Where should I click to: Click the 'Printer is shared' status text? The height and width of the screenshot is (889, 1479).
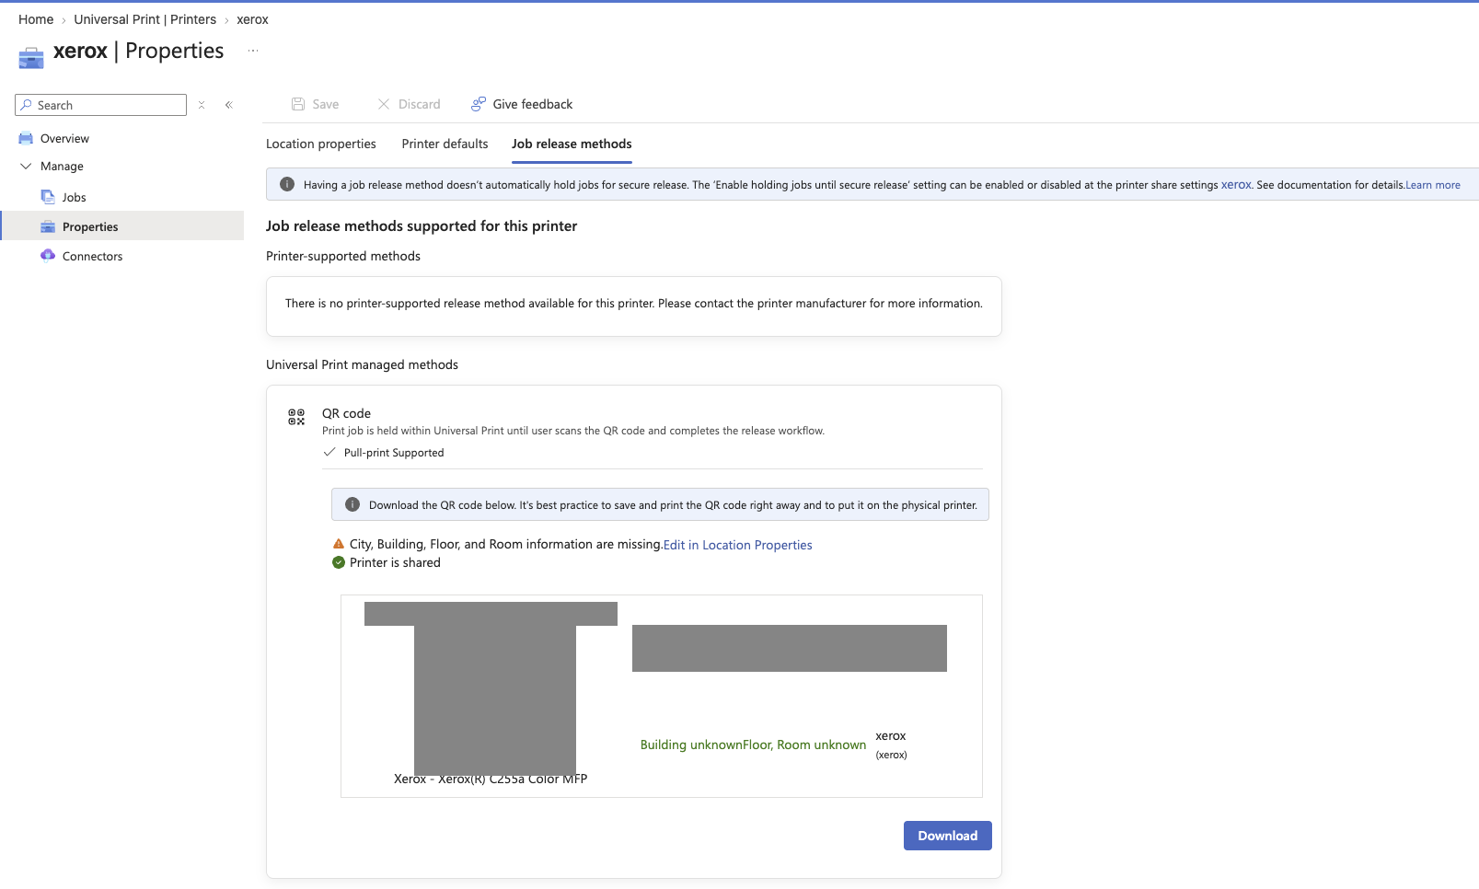point(395,562)
